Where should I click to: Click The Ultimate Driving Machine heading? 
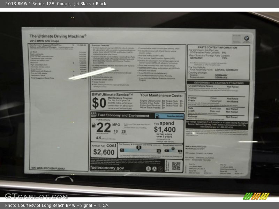(58, 36)
